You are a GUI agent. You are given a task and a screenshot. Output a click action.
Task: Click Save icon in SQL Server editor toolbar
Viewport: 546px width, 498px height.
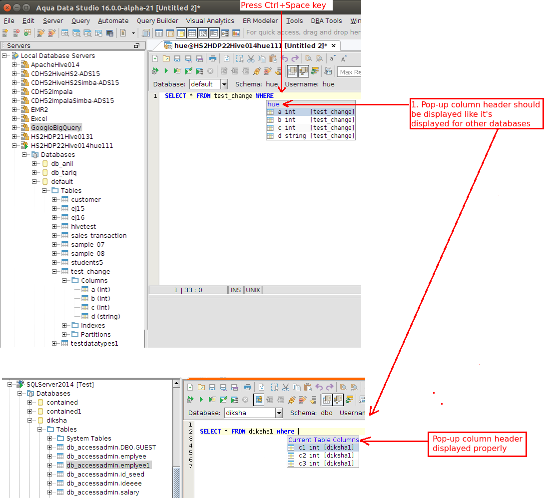[x=212, y=387]
